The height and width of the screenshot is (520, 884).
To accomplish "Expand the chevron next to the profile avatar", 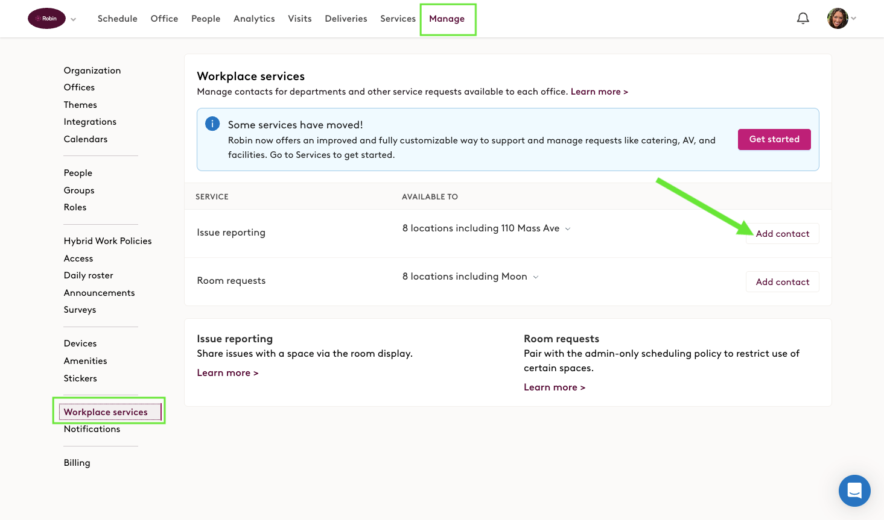I will (x=853, y=19).
